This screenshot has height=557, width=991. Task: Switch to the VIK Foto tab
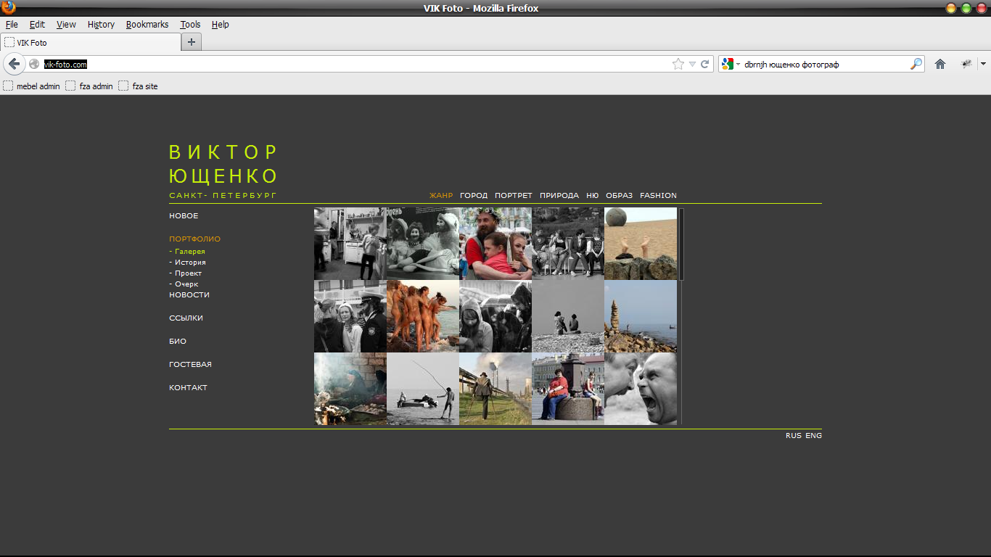click(91, 42)
